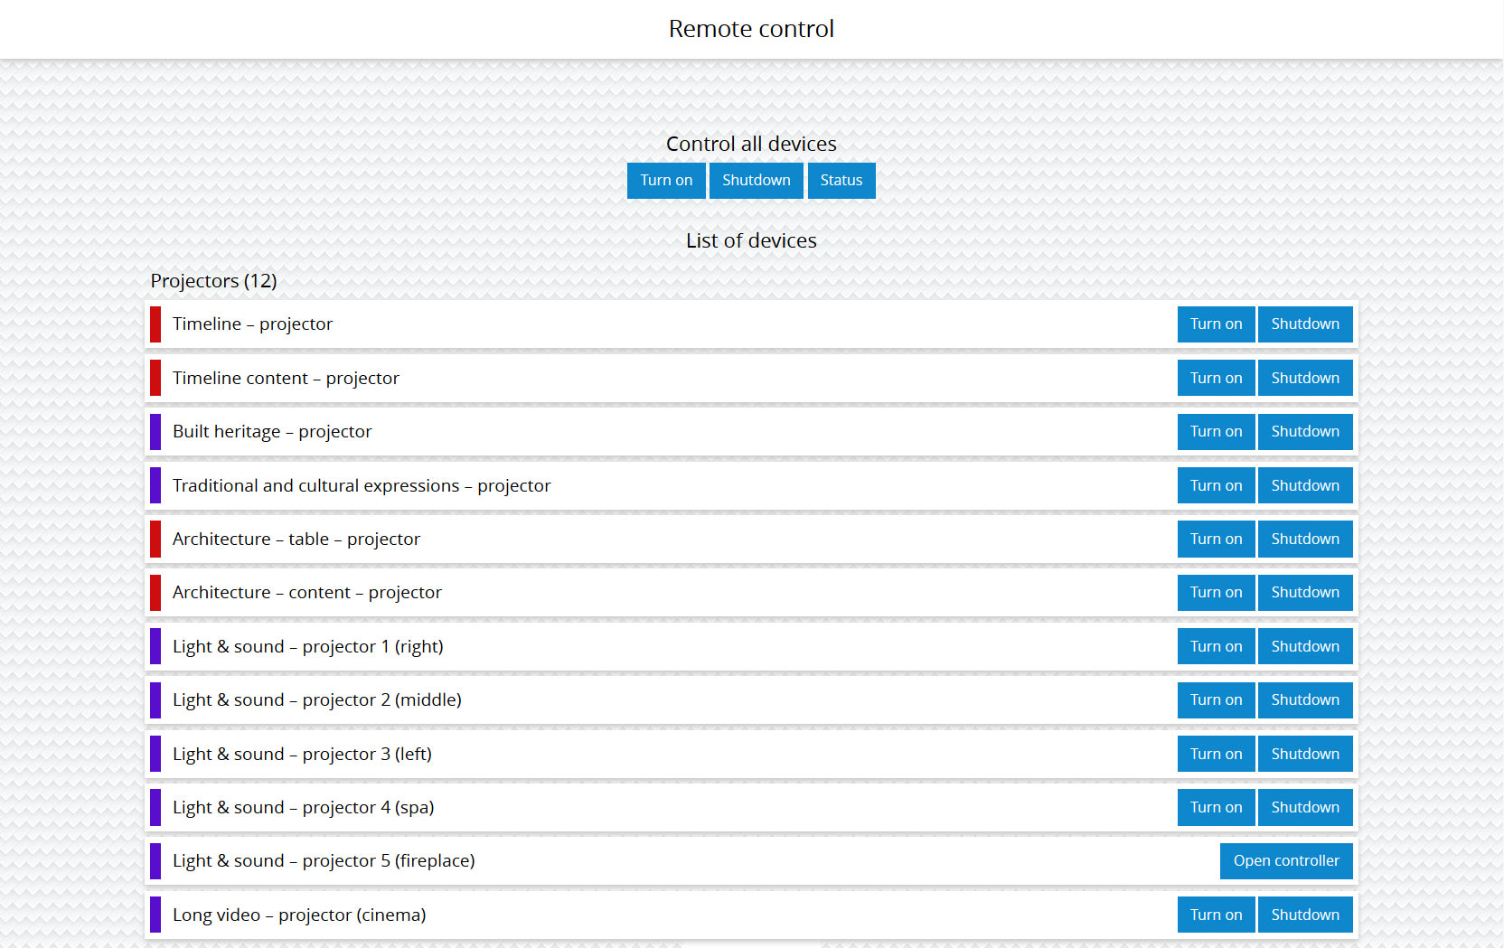The image size is (1504, 948).
Task: Turn on Long video – projector (cinema)
Action: click(x=1216, y=915)
